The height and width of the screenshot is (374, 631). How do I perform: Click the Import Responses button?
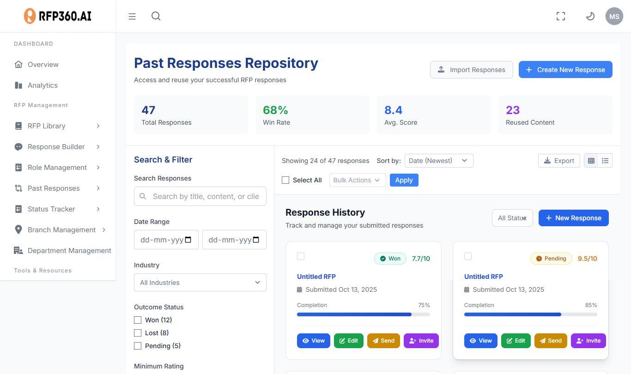pos(471,70)
